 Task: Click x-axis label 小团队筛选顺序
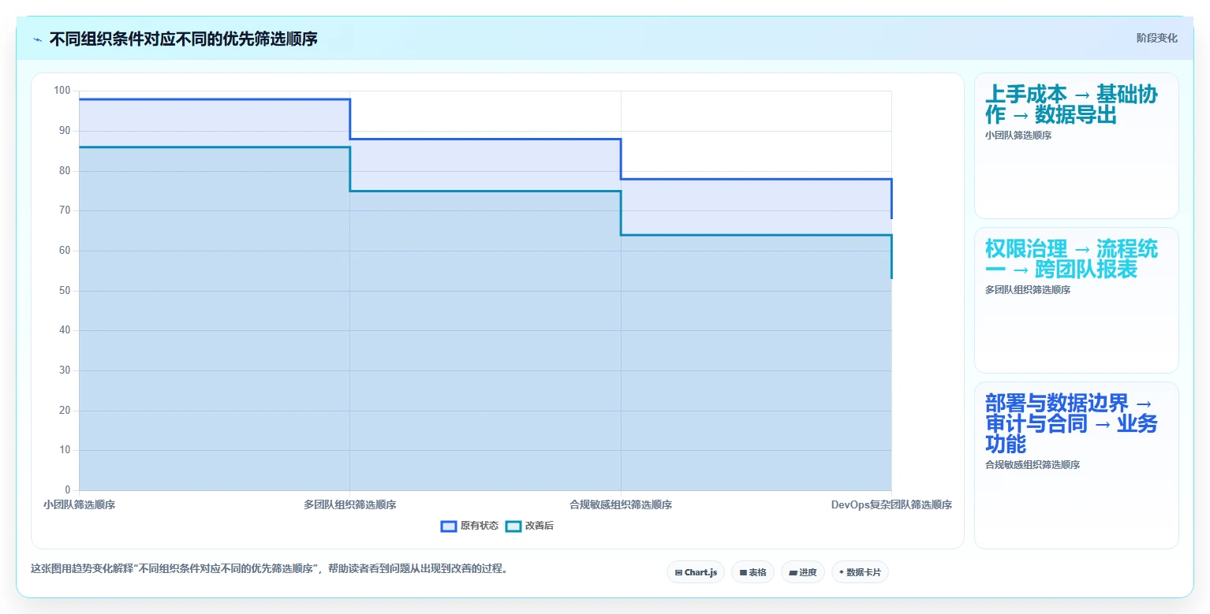80,504
